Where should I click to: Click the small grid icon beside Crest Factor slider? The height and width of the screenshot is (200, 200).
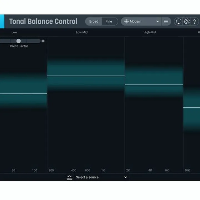(43, 41)
